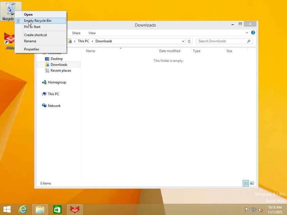
Task: Click Downloads in the address path
Action: pyautogui.click(x=104, y=41)
